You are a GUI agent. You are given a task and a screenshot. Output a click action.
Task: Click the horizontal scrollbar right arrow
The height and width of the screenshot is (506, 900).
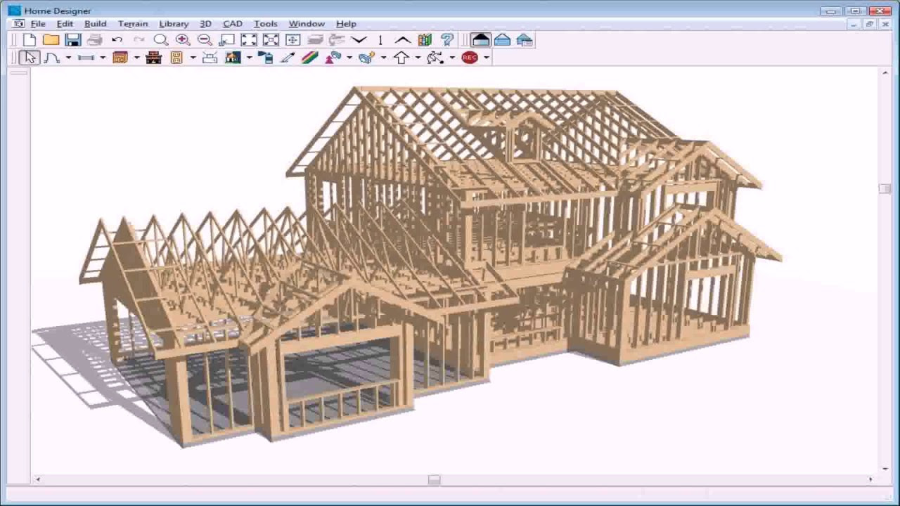(870, 479)
